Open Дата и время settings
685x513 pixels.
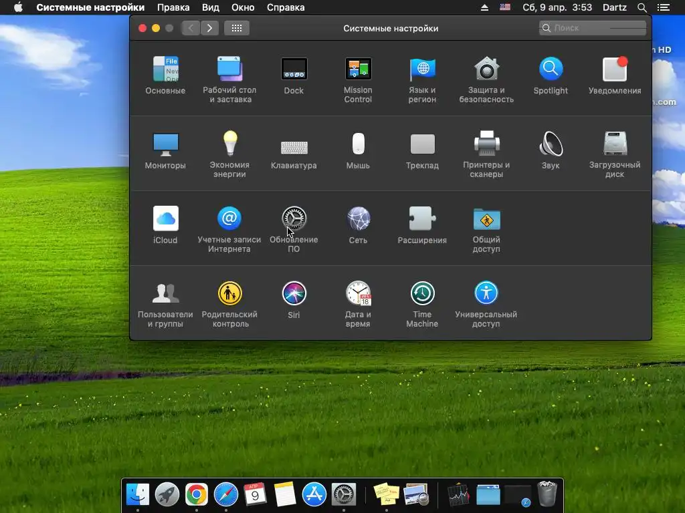pos(358,305)
